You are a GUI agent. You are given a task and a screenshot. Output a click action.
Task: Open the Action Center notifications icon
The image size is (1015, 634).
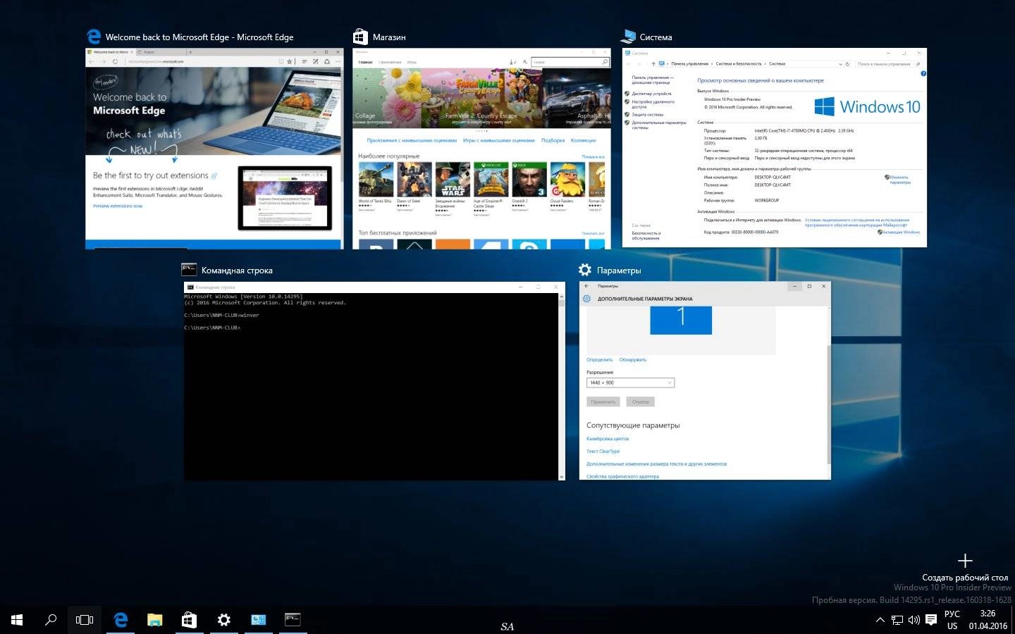(931, 620)
